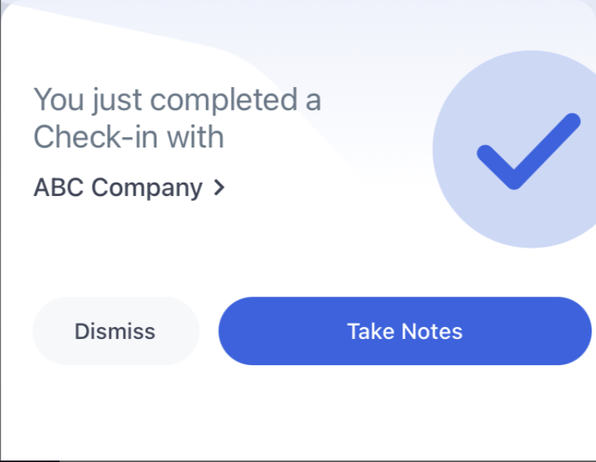
Task: Open the ABC Company link
Action: point(129,188)
